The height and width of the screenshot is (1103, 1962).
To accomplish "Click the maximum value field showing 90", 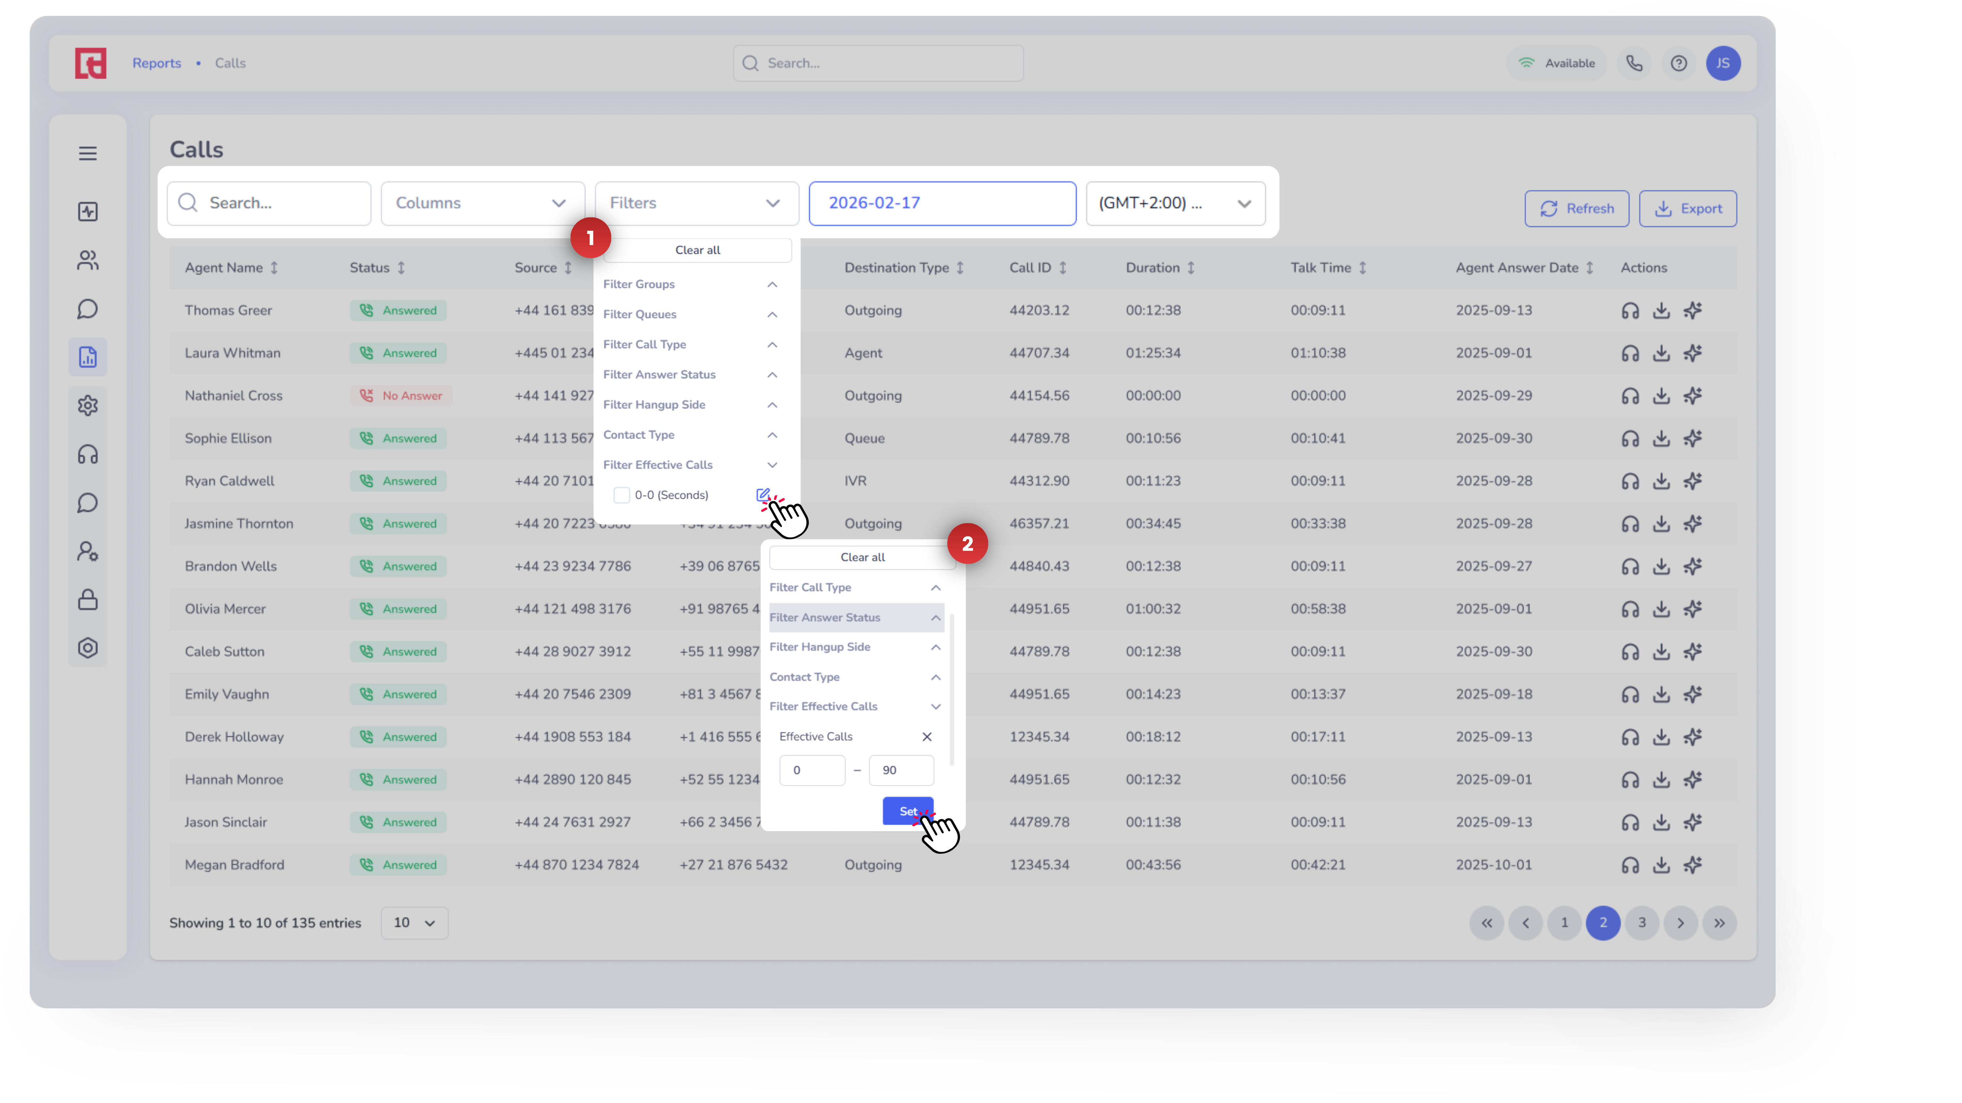I will tap(900, 770).
